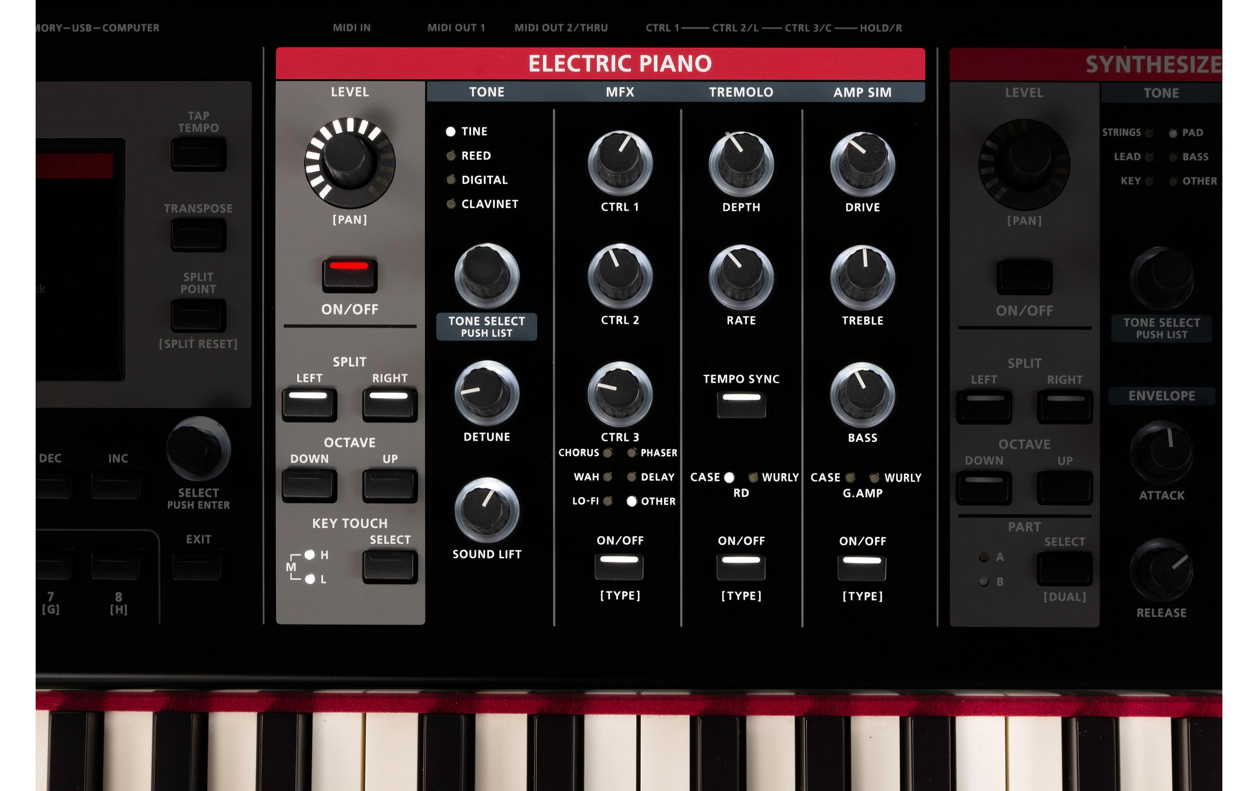
Task: Click the amp sim CASE indicator
Action: click(x=850, y=478)
